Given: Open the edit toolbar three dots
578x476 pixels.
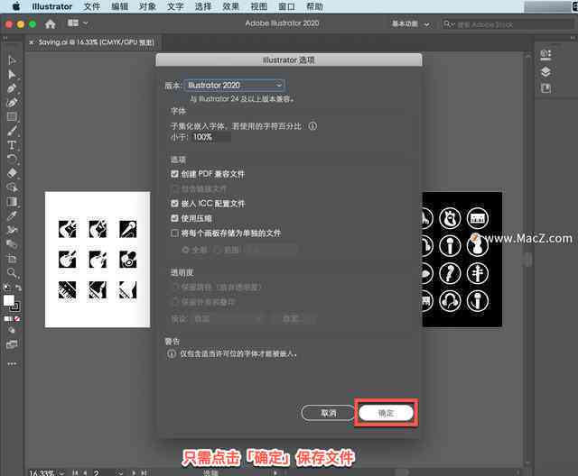Looking at the screenshot, I should click(x=12, y=364).
